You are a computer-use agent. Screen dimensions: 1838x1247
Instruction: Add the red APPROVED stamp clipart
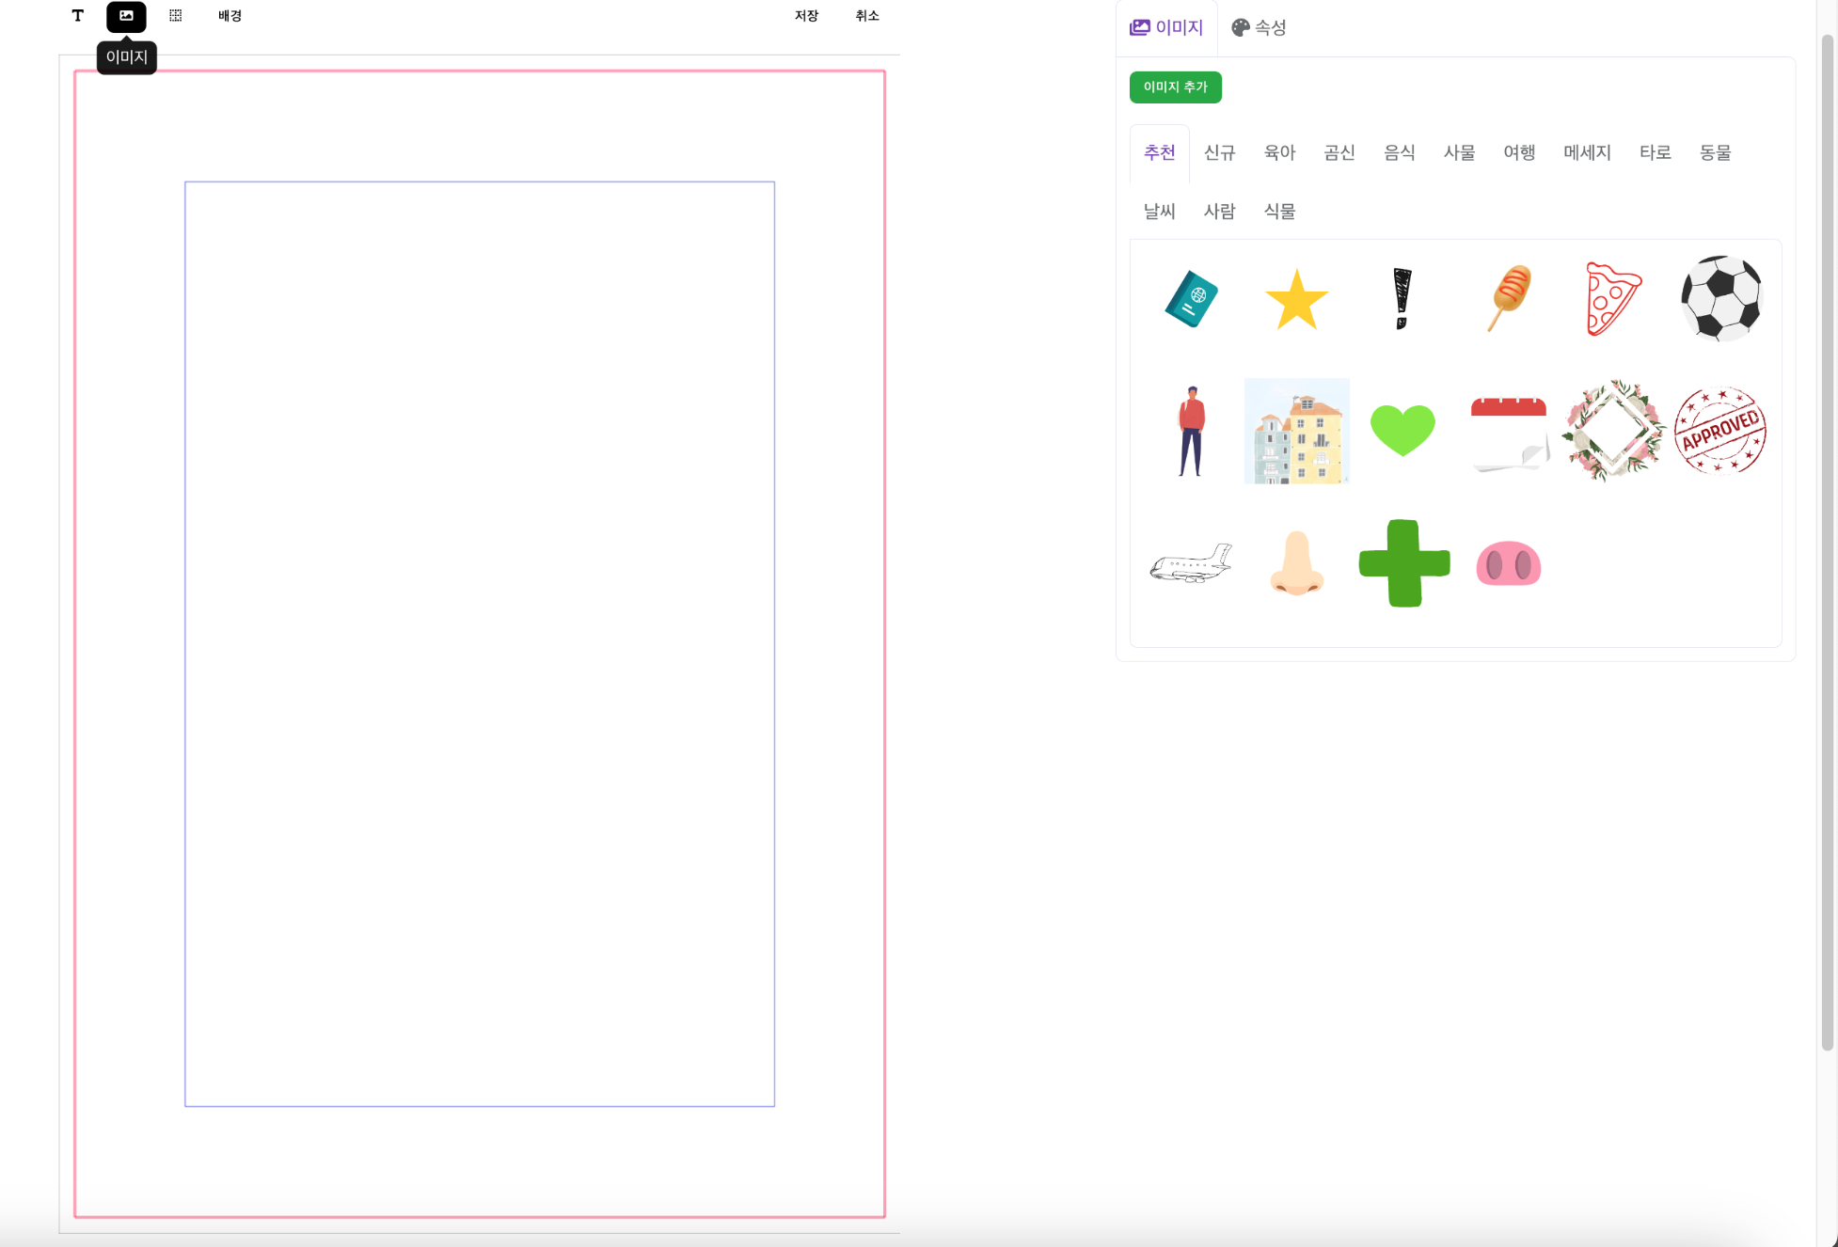pyautogui.click(x=1720, y=430)
